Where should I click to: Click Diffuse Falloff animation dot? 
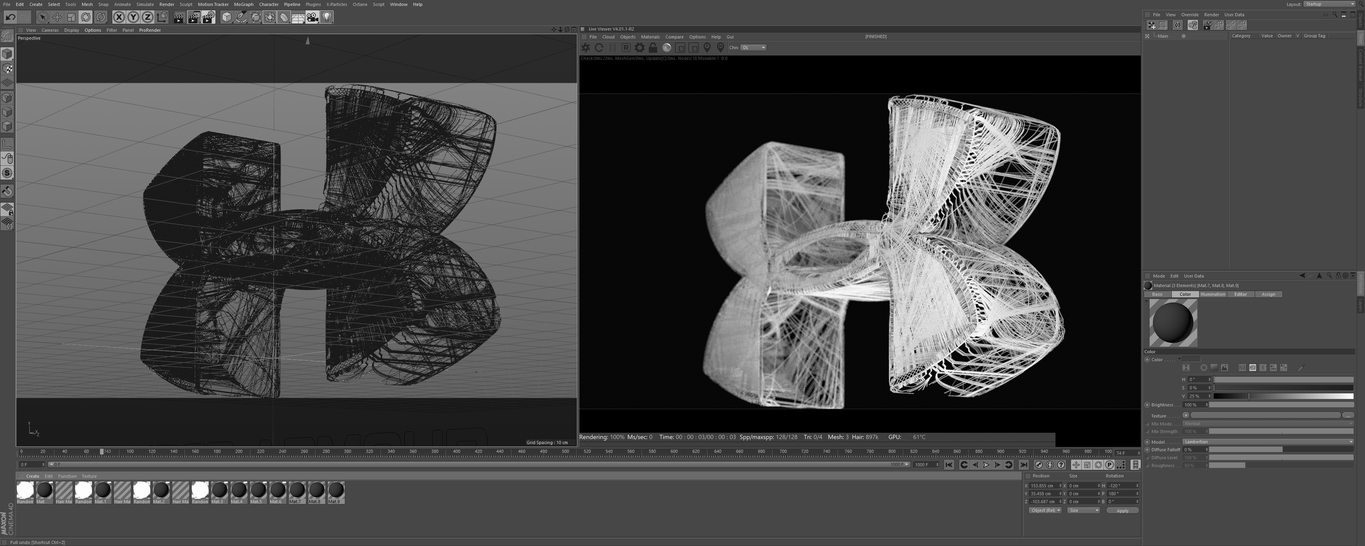(x=1147, y=450)
